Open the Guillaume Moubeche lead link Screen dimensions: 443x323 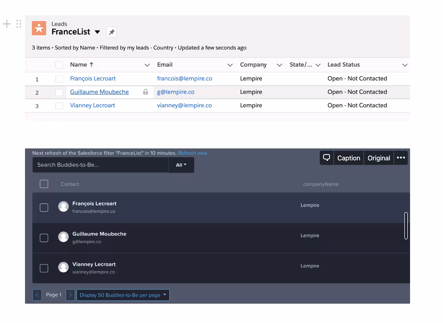99,92
